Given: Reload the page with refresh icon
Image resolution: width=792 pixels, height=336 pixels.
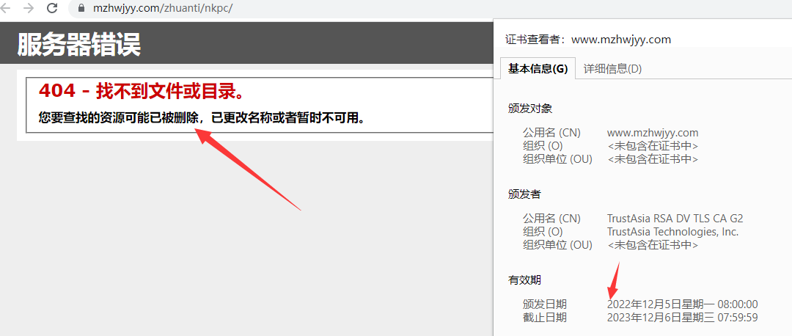Looking at the screenshot, I should [52, 8].
